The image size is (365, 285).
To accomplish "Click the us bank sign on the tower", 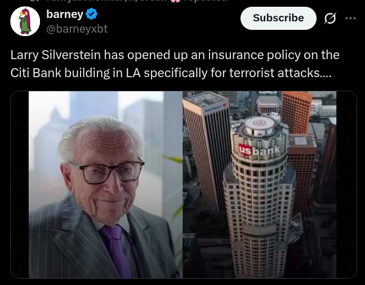I will (259, 150).
